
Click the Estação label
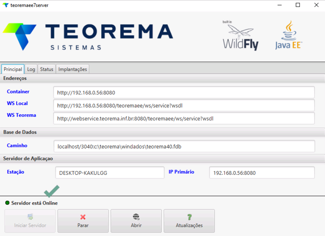pyautogui.click(x=15, y=172)
